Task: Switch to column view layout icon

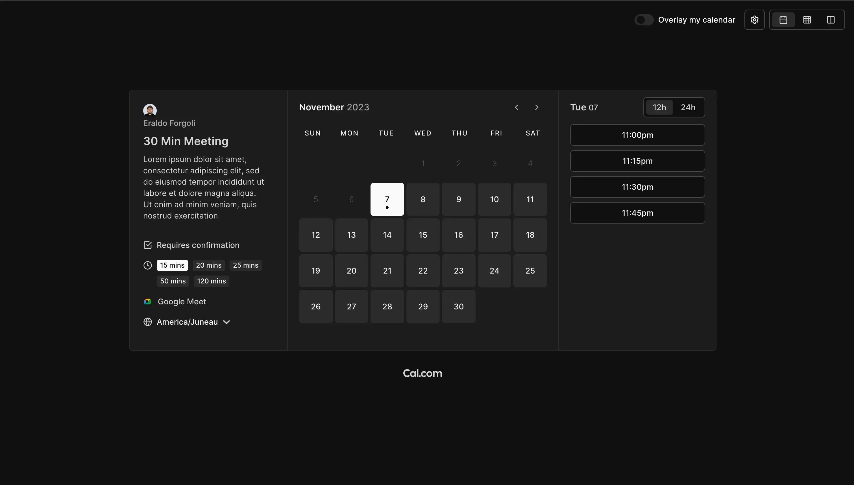Action: [x=831, y=20]
